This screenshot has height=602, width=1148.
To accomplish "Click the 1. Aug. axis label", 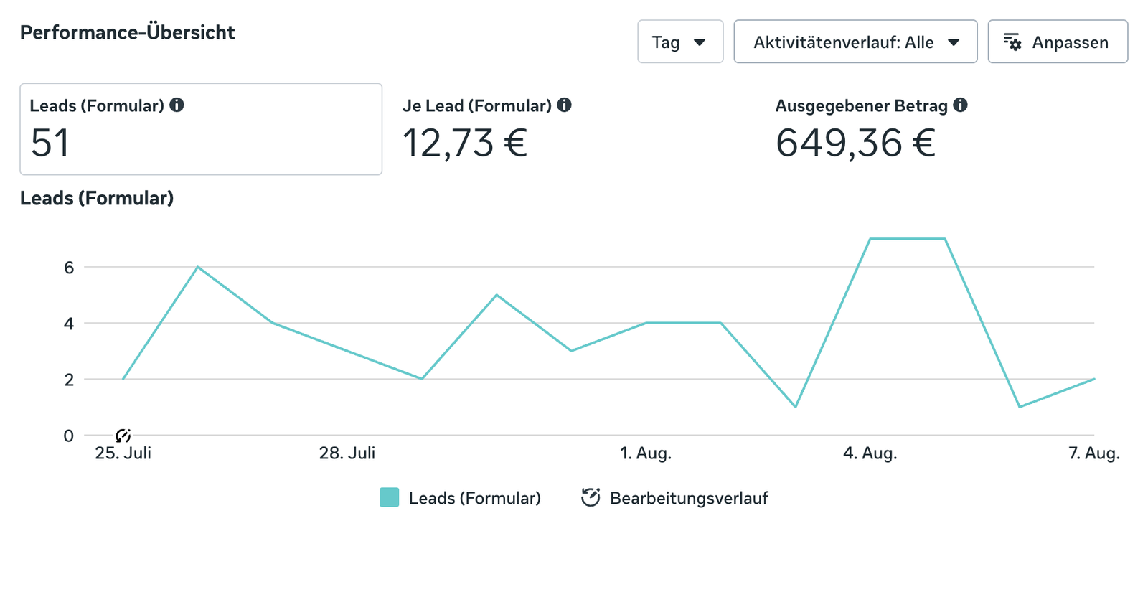I will (646, 453).
